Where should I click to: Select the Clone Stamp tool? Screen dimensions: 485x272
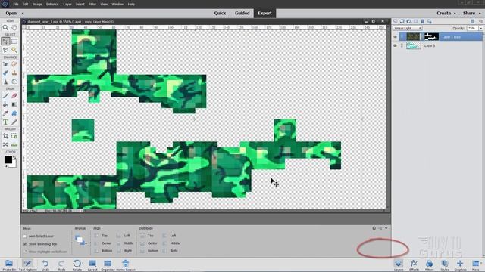14,73
